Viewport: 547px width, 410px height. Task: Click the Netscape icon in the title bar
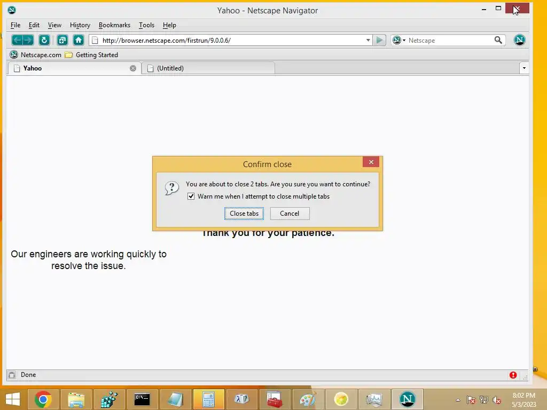pos(12,10)
